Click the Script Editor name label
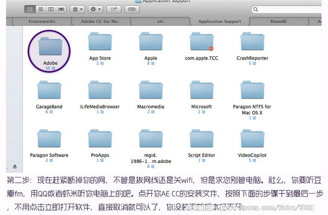 pos(202,155)
